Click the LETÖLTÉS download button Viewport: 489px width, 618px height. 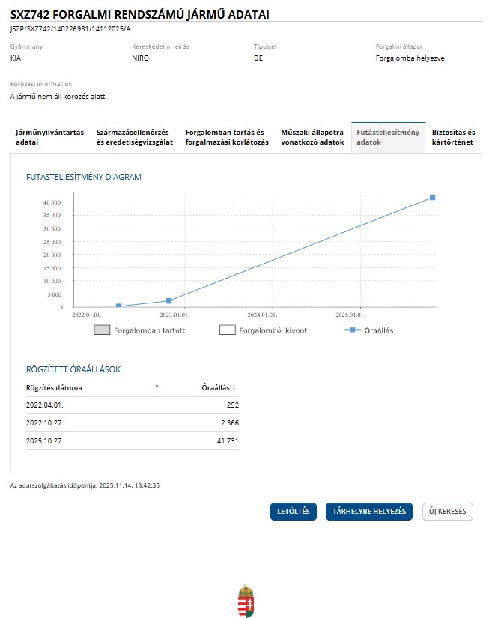click(x=294, y=512)
